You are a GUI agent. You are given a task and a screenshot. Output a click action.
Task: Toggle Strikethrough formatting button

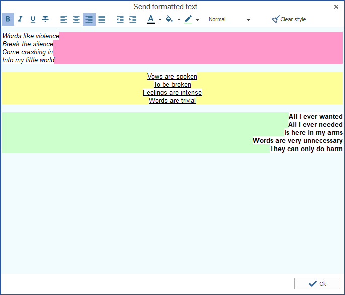tap(45, 19)
